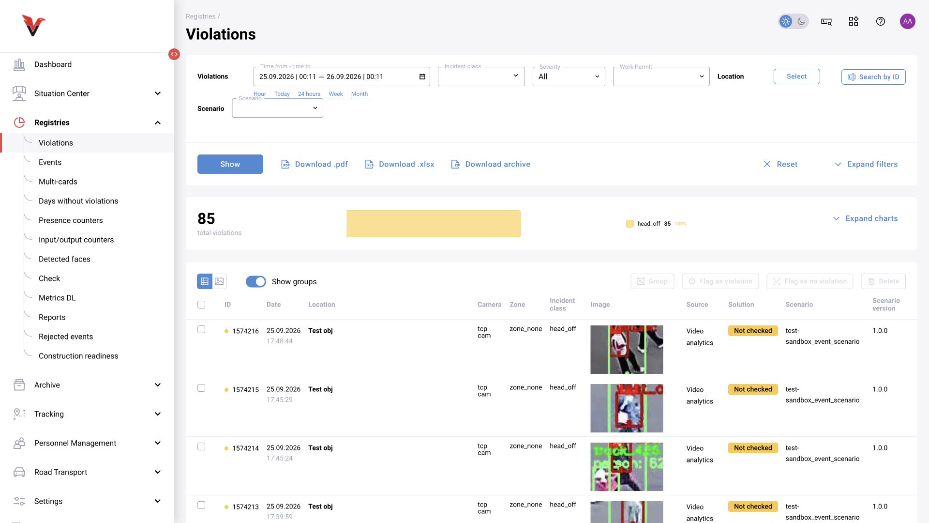Click the head_off legend color swatch
Screen dimensions: 929x523
click(630, 224)
